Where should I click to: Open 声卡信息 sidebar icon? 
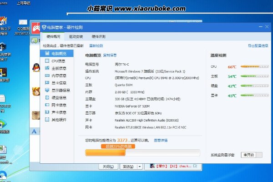47,112
